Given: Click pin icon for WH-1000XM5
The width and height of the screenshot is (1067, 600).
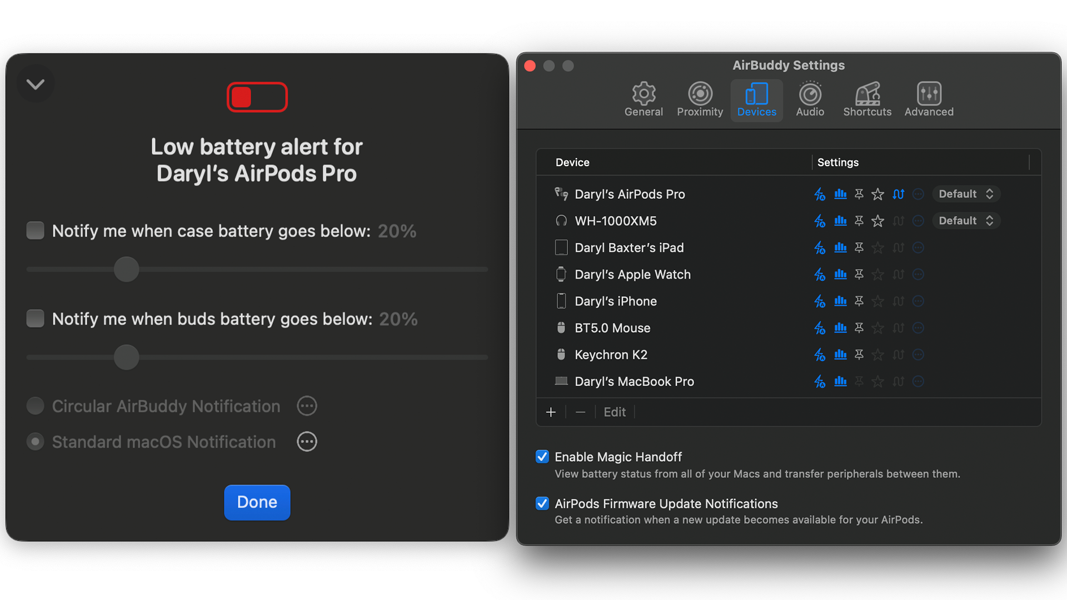Looking at the screenshot, I should pyautogui.click(x=859, y=221).
